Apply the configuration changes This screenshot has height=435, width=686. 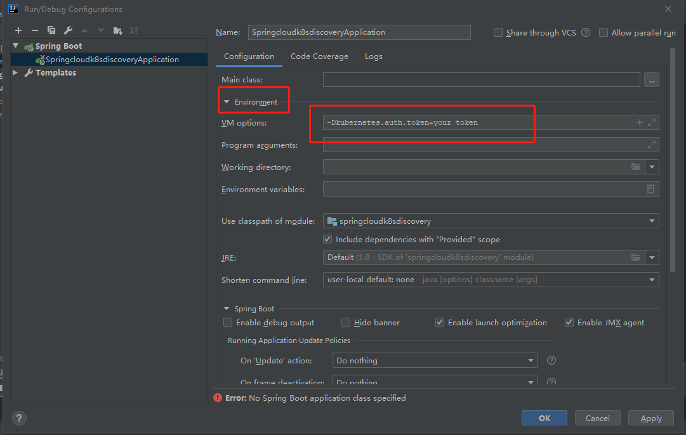(x=651, y=419)
